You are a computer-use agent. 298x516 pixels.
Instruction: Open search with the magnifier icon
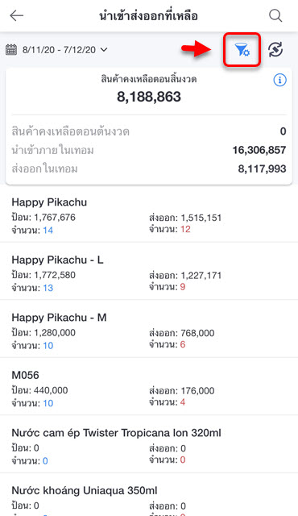(x=275, y=15)
